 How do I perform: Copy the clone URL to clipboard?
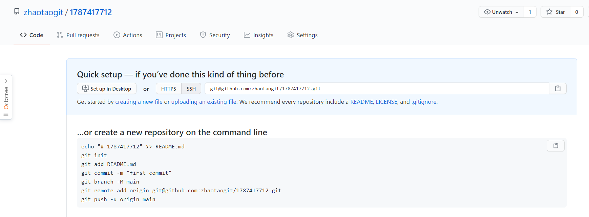tap(558, 89)
